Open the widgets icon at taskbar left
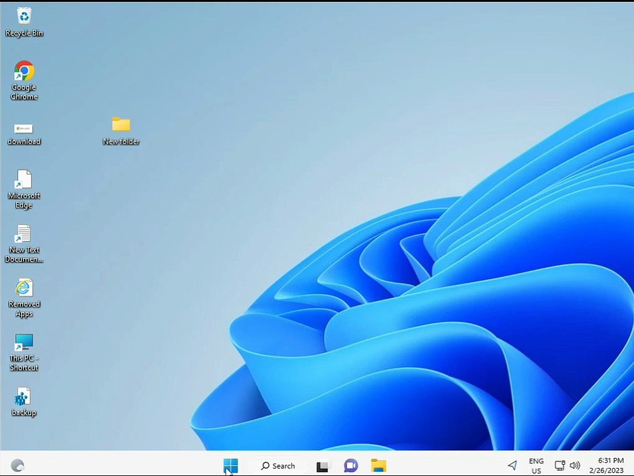This screenshot has height=476, width=634. tap(18, 465)
